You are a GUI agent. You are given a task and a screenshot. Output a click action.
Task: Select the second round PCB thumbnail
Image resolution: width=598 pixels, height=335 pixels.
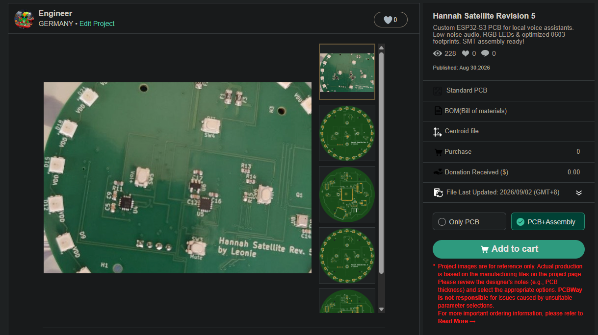point(347,133)
